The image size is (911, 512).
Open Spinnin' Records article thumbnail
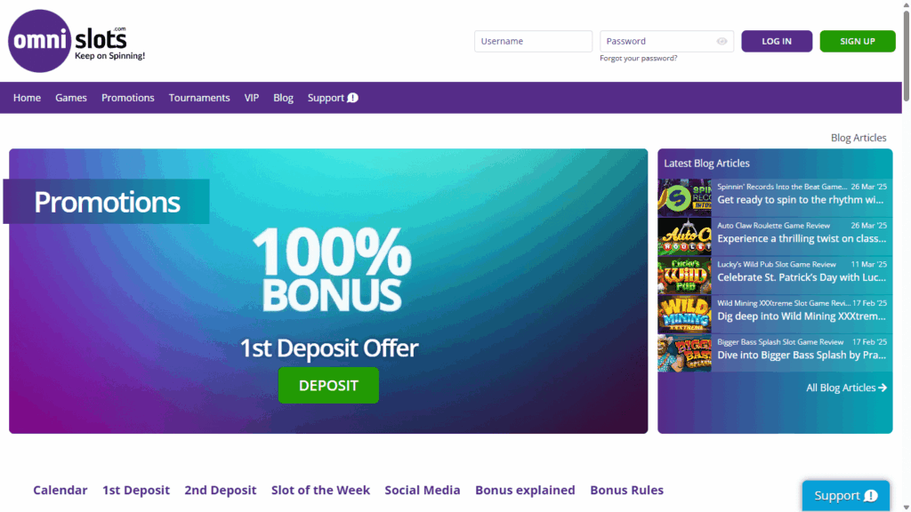(684, 197)
